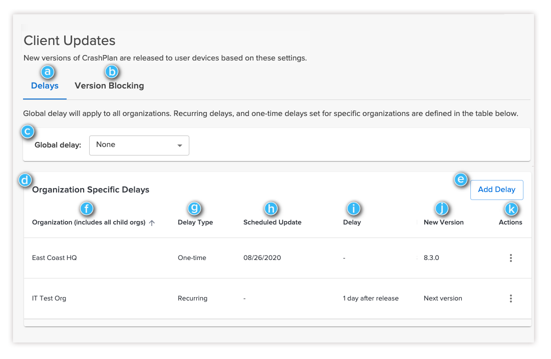Click the Recurring delay type cell
This screenshot has height=359, width=551.
192,298
